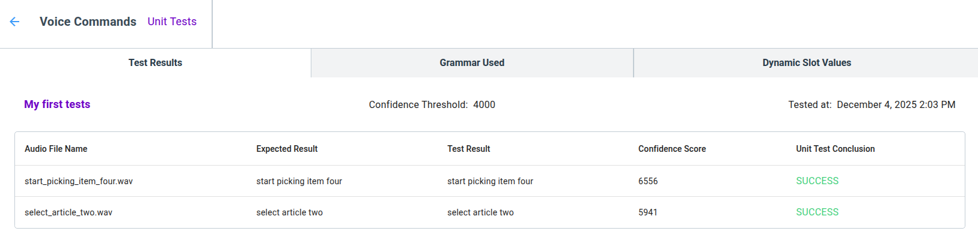Select the start_picking_item_four.wav file row
The image size is (978, 249).
pos(79,181)
